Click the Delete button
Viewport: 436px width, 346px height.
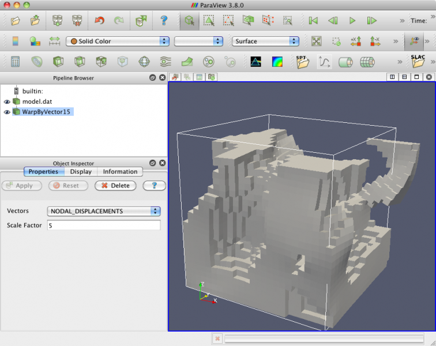115,186
